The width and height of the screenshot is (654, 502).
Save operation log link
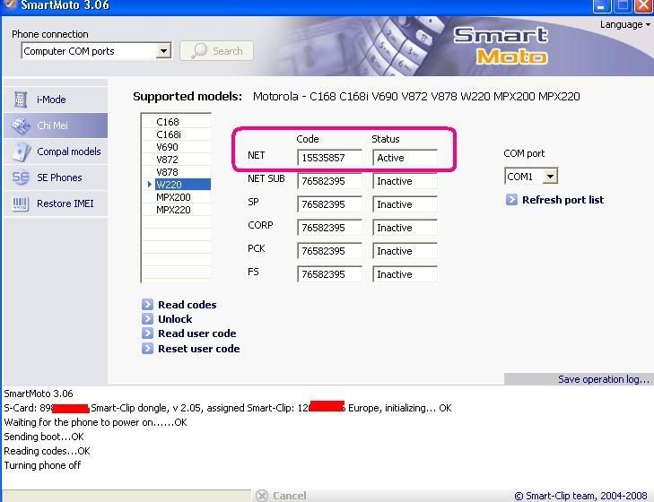(x=604, y=379)
